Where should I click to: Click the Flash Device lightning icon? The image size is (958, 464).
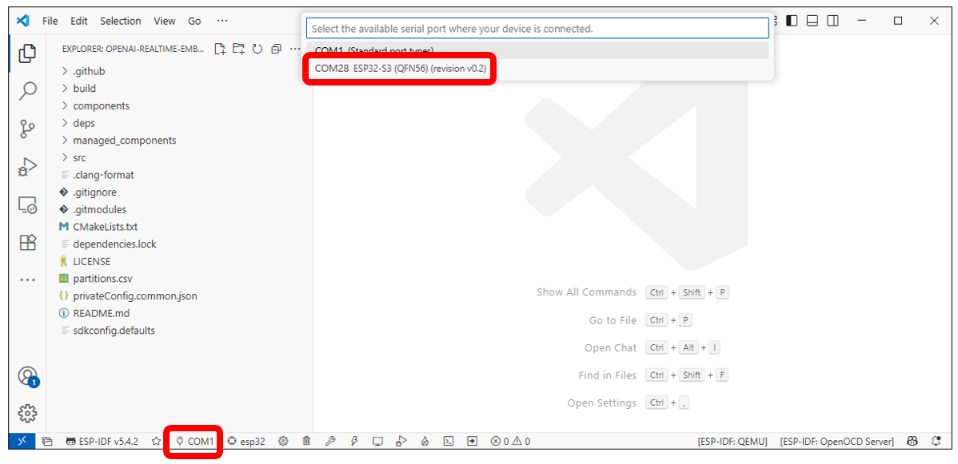pos(353,441)
